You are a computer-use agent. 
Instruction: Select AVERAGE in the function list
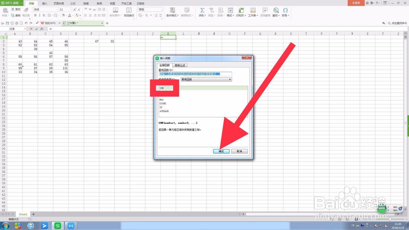click(x=203, y=111)
